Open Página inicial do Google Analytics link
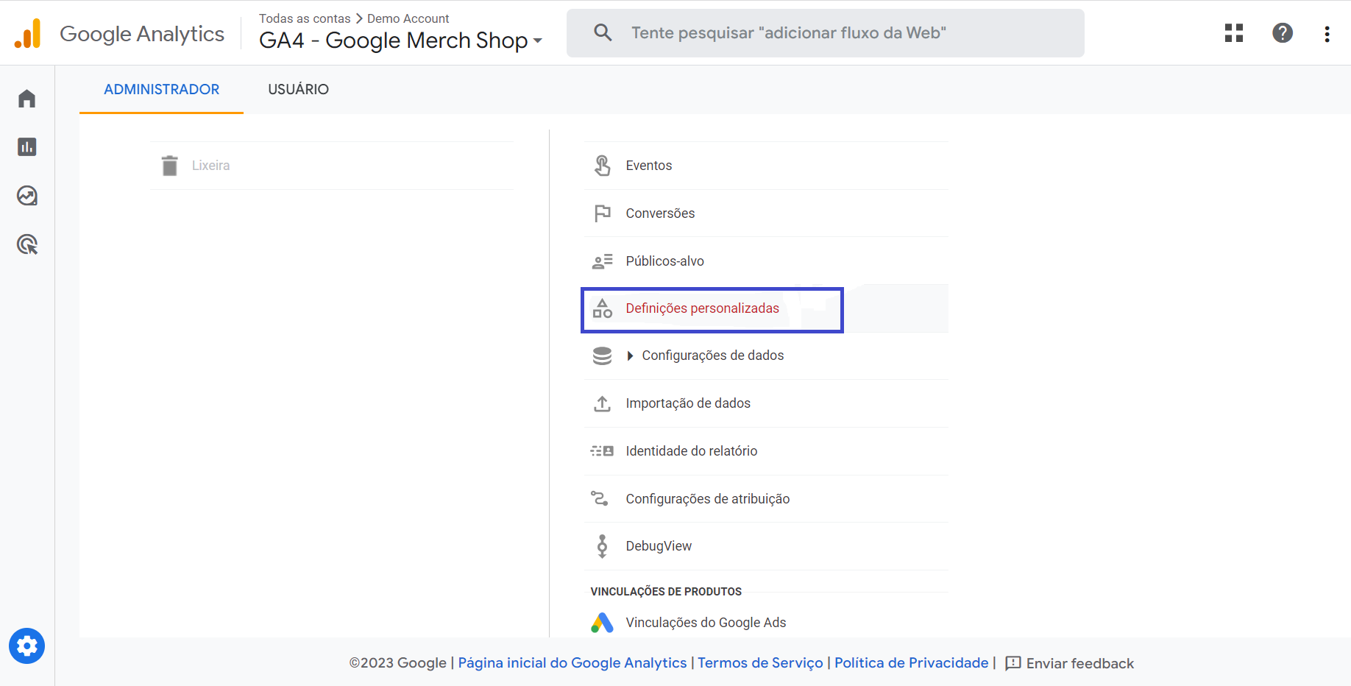 [572, 663]
